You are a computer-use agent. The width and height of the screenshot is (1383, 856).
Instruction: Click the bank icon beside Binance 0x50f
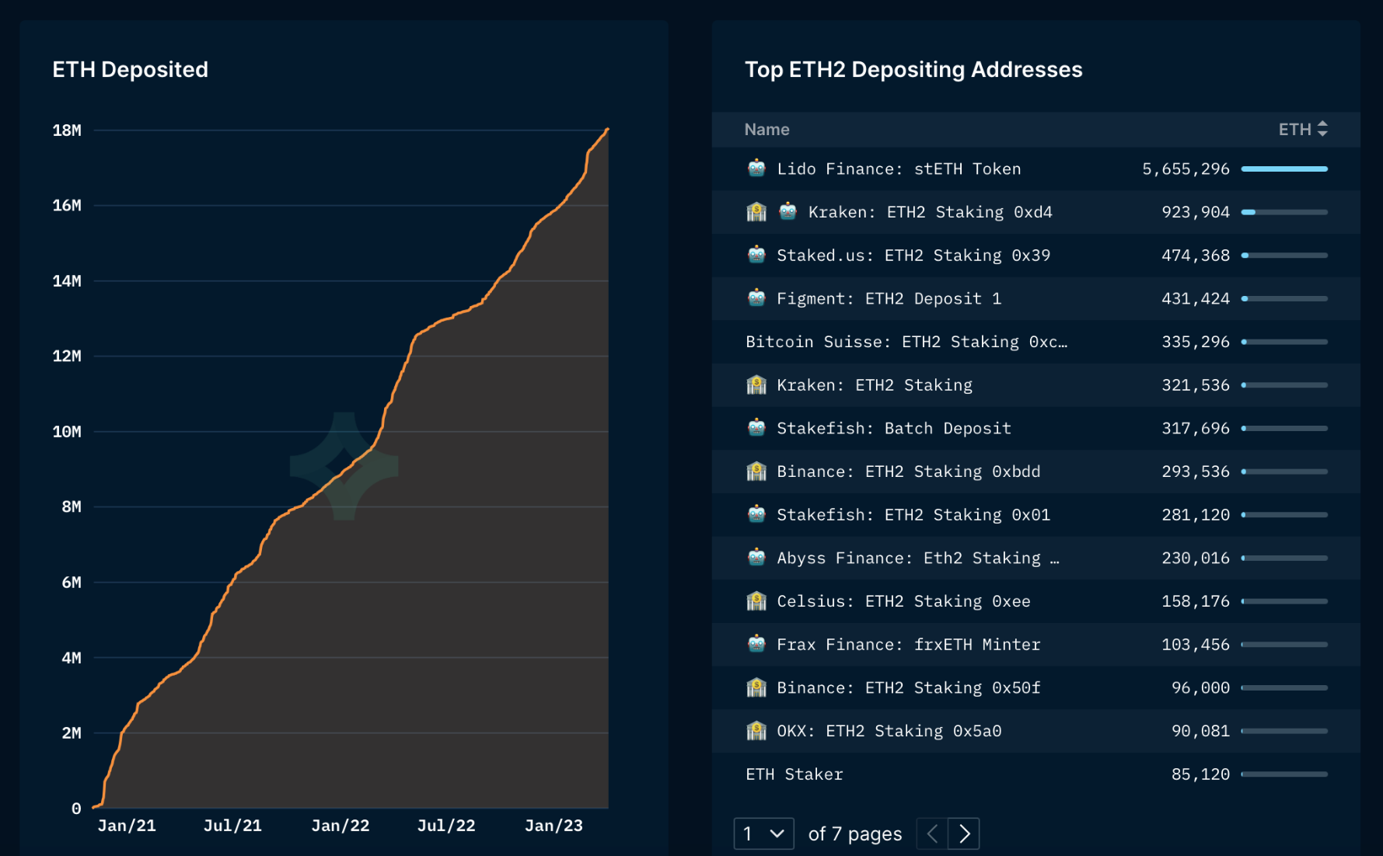point(756,687)
